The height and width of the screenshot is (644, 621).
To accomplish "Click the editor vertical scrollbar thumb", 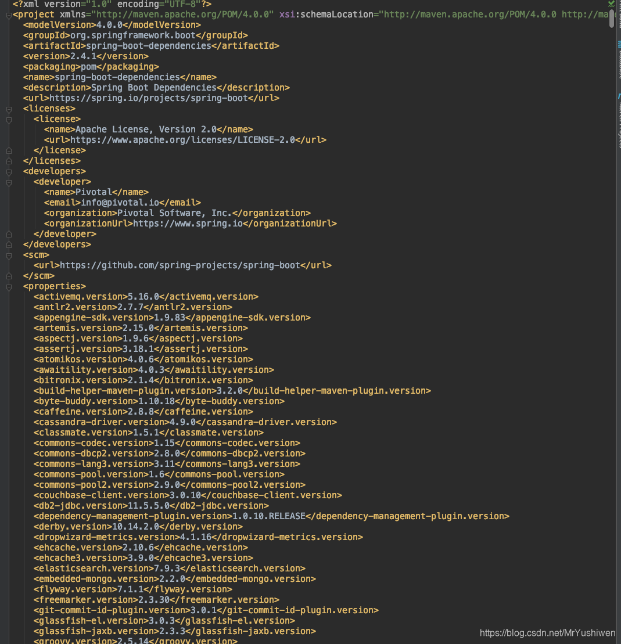I will [612, 17].
